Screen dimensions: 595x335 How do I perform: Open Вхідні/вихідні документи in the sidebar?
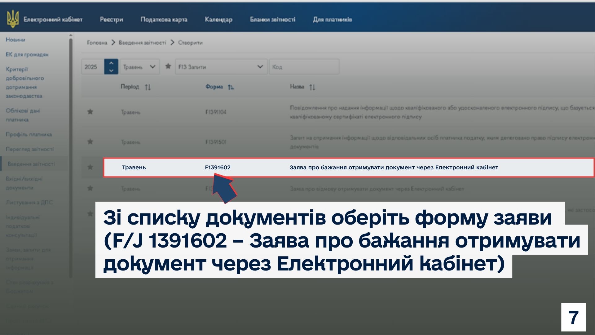click(x=24, y=183)
